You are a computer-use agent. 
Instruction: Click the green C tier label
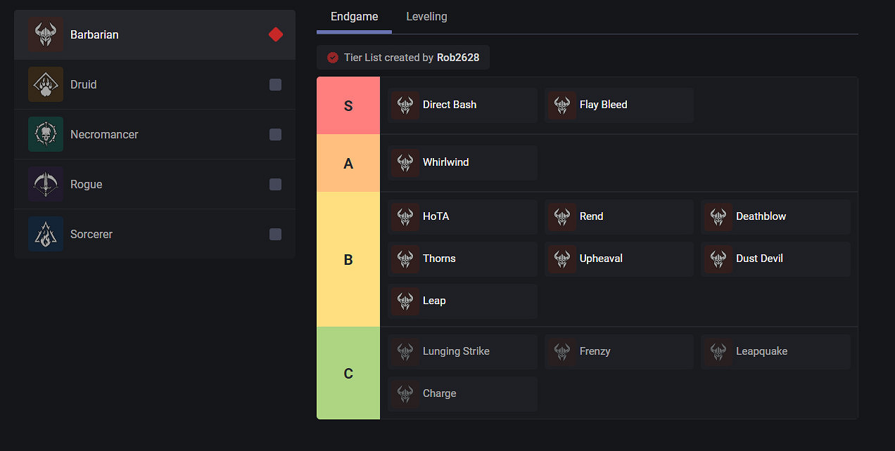click(348, 374)
